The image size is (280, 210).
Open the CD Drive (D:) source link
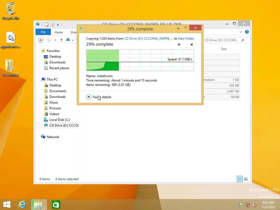[x=148, y=38]
